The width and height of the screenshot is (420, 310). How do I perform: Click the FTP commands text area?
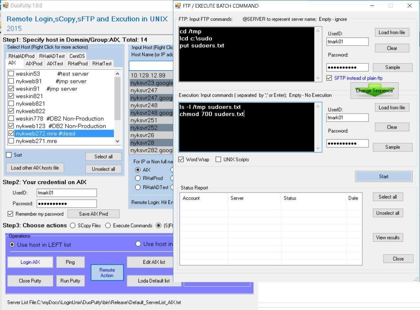[246, 54]
